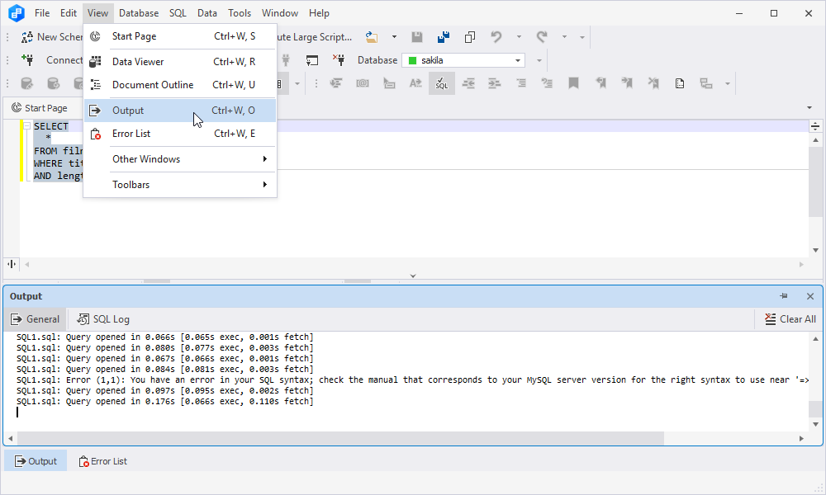Close the Output panel
Screen dimensions: 826x495
click(810, 296)
